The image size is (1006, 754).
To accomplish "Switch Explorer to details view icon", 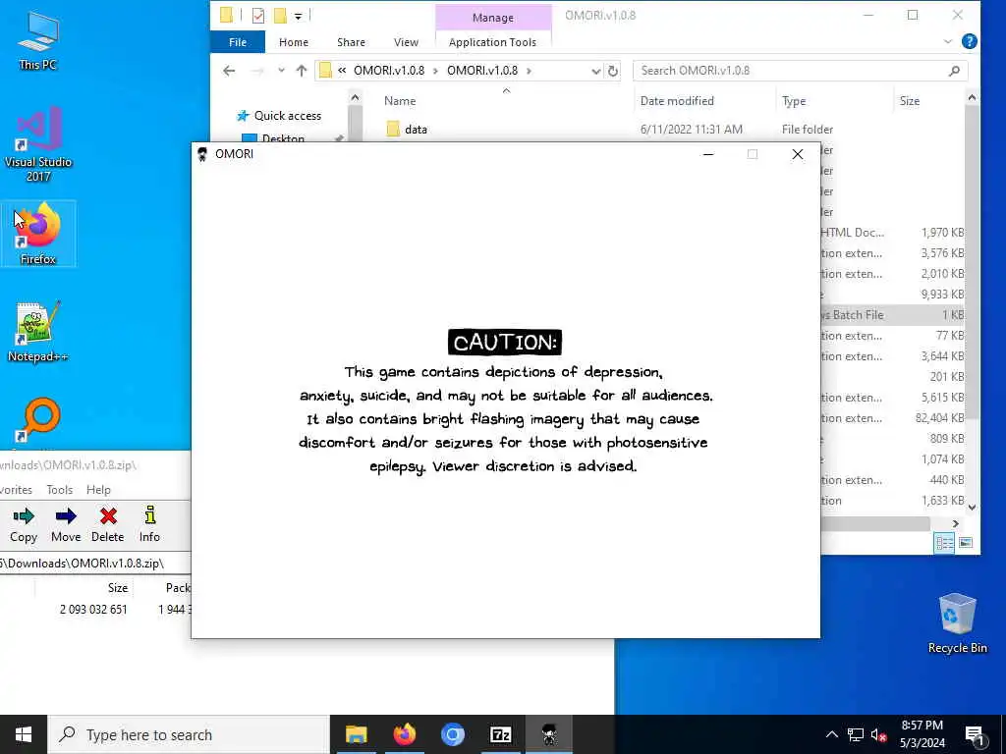I will tap(944, 542).
